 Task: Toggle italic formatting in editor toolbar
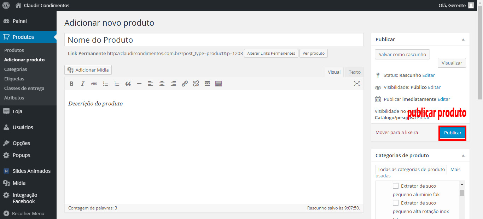tap(83, 84)
